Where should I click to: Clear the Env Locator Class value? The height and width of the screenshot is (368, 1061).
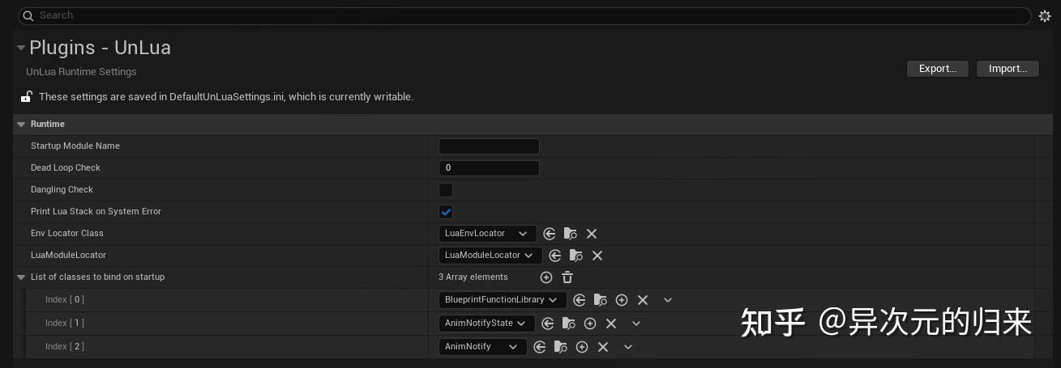coord(592,234)
